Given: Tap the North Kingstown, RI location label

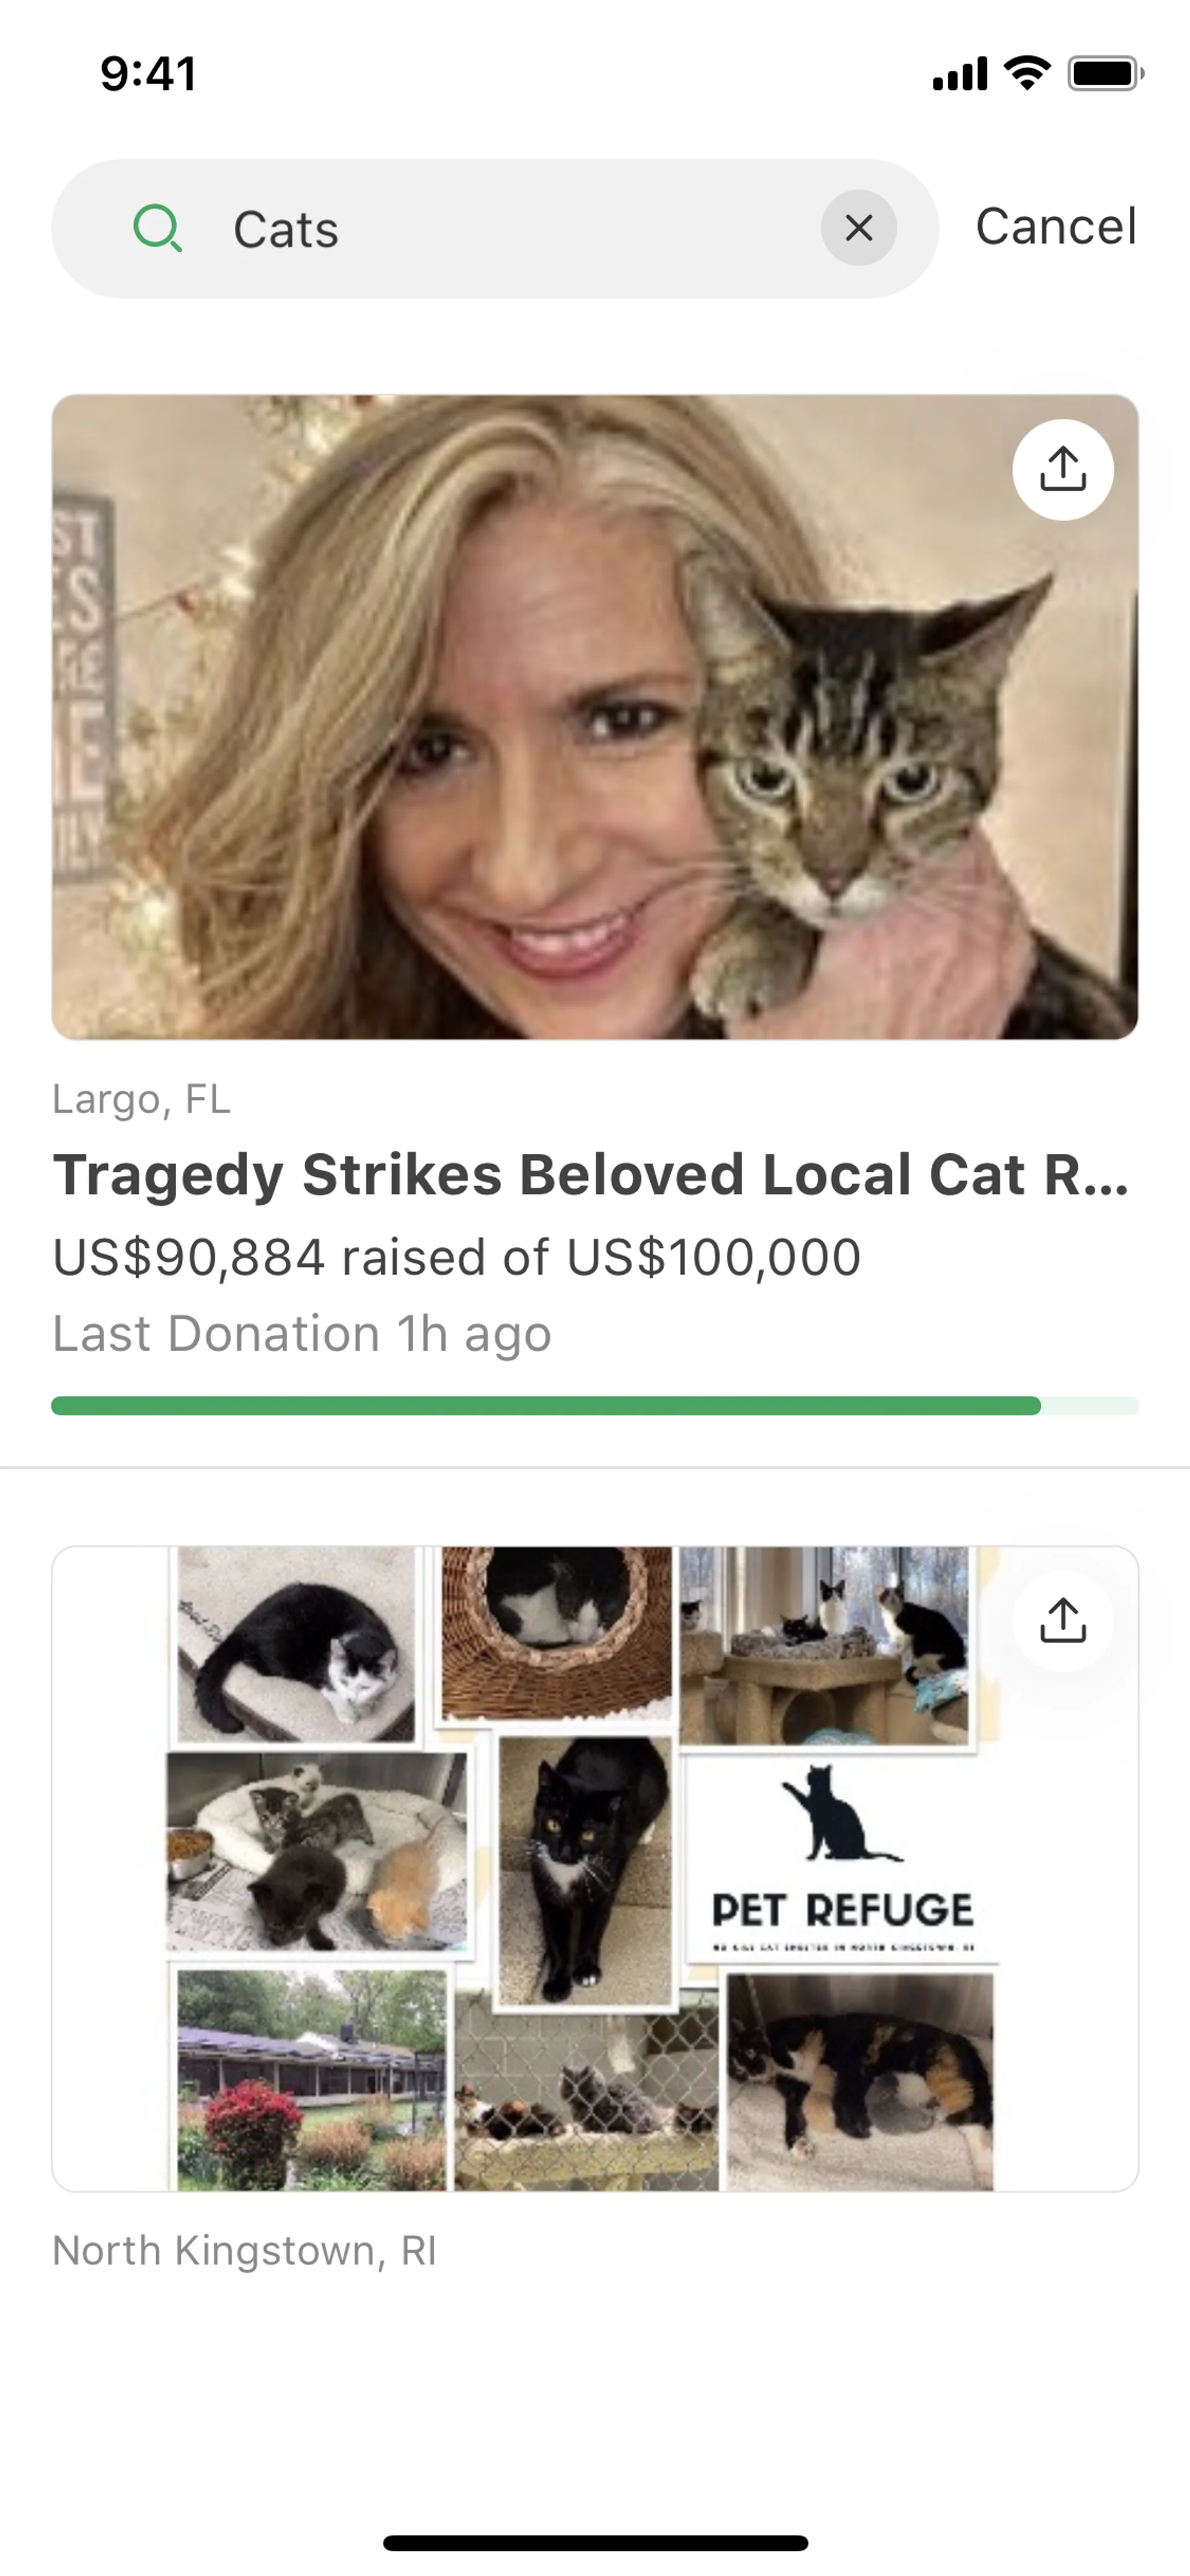Looking at the screenshot, I should (244, 2251).
